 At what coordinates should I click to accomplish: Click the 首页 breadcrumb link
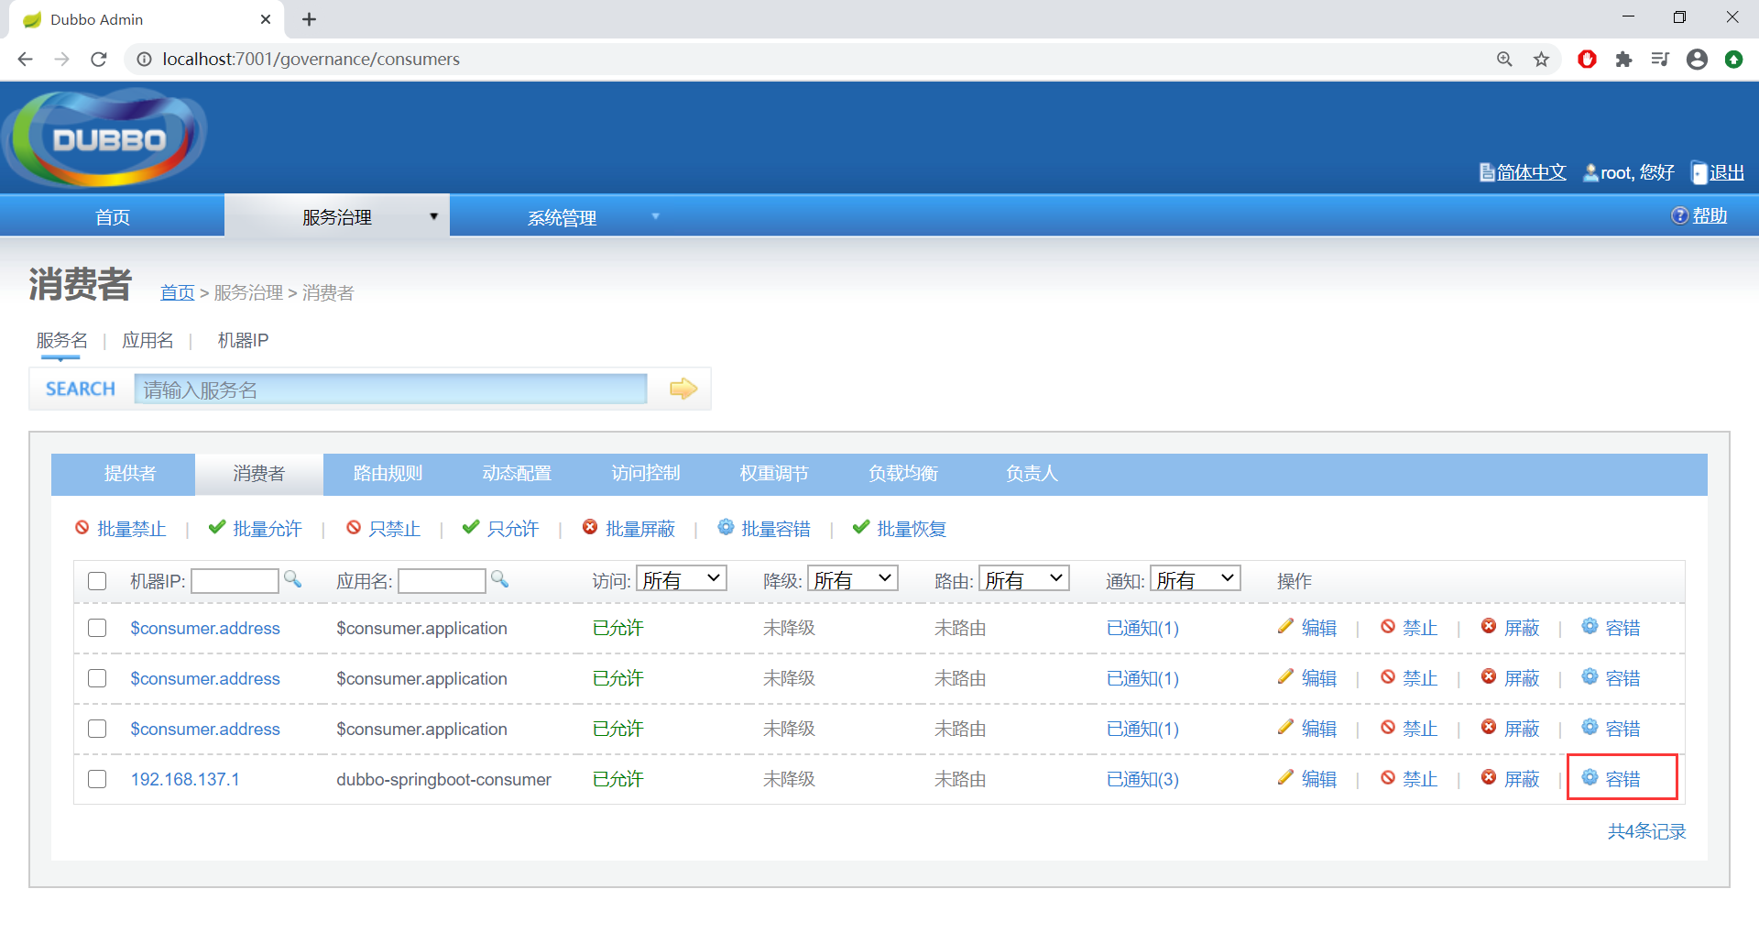click(x=178, y=292)
